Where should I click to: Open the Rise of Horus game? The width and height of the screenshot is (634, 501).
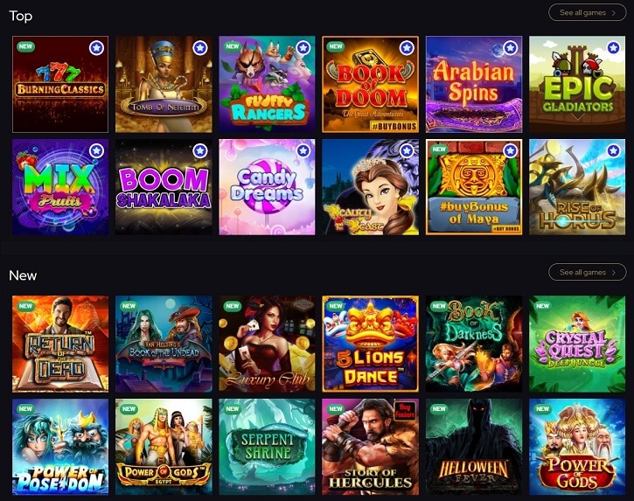pyautogui.click(x=577, y=187)
